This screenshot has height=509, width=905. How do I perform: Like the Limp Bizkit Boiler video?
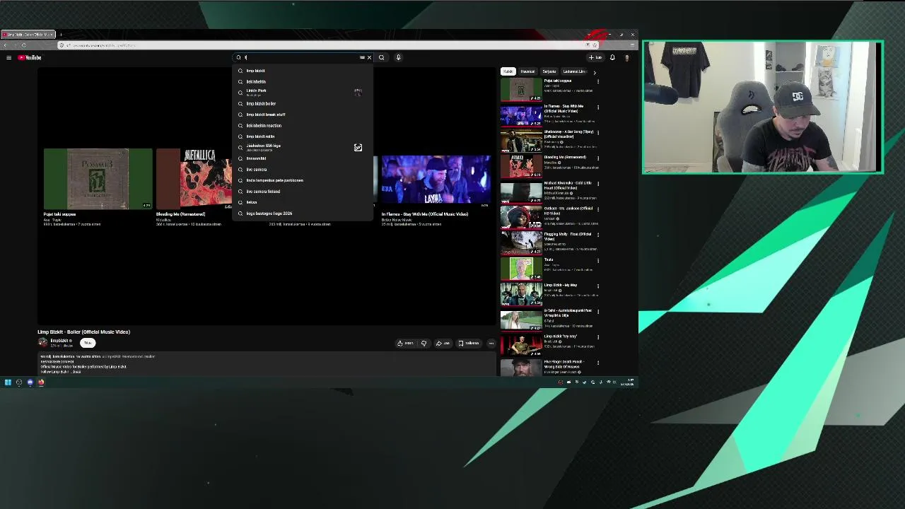[405, 343]
